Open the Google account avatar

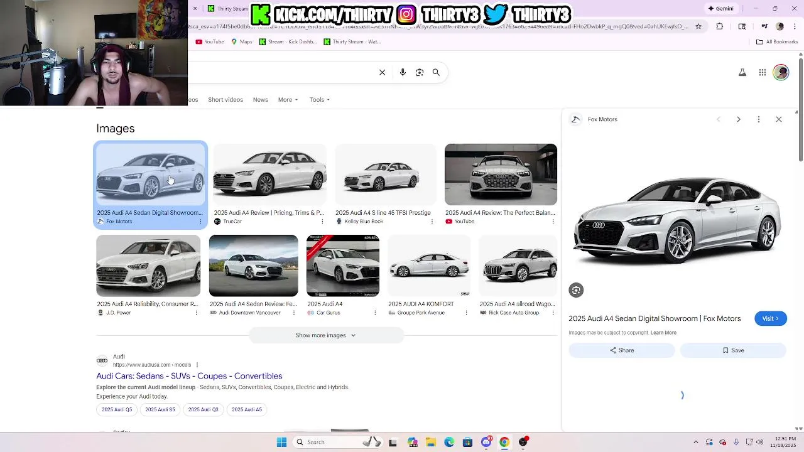[781, 72]
